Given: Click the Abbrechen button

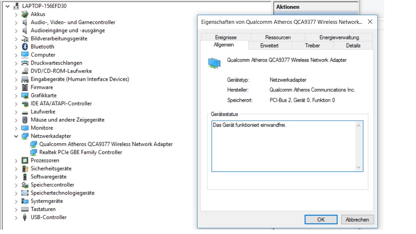Looking at the screenshot, I should click(357, 220).
